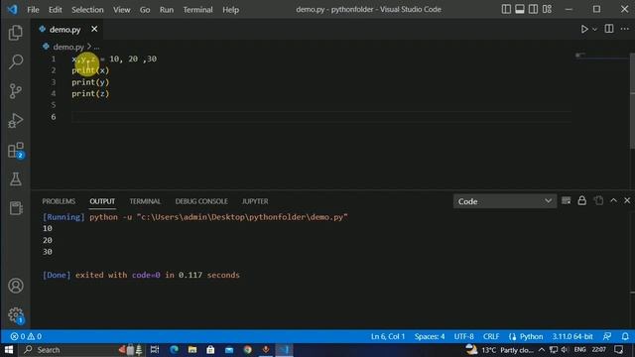The image size is (635, 357).
Task: Open Microsoft Edge from the taskbar
Action: pyautogui.click(x=174, y=350)
